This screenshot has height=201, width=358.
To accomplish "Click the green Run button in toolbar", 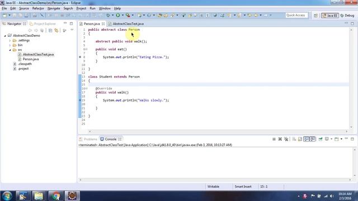I will [x=118, y=15].
